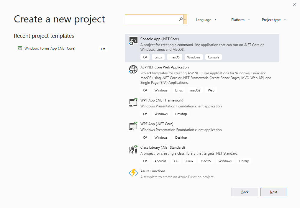Click the WPF App (.NET Framework) description text
The image size is (300, 208).
pos(181,106)
